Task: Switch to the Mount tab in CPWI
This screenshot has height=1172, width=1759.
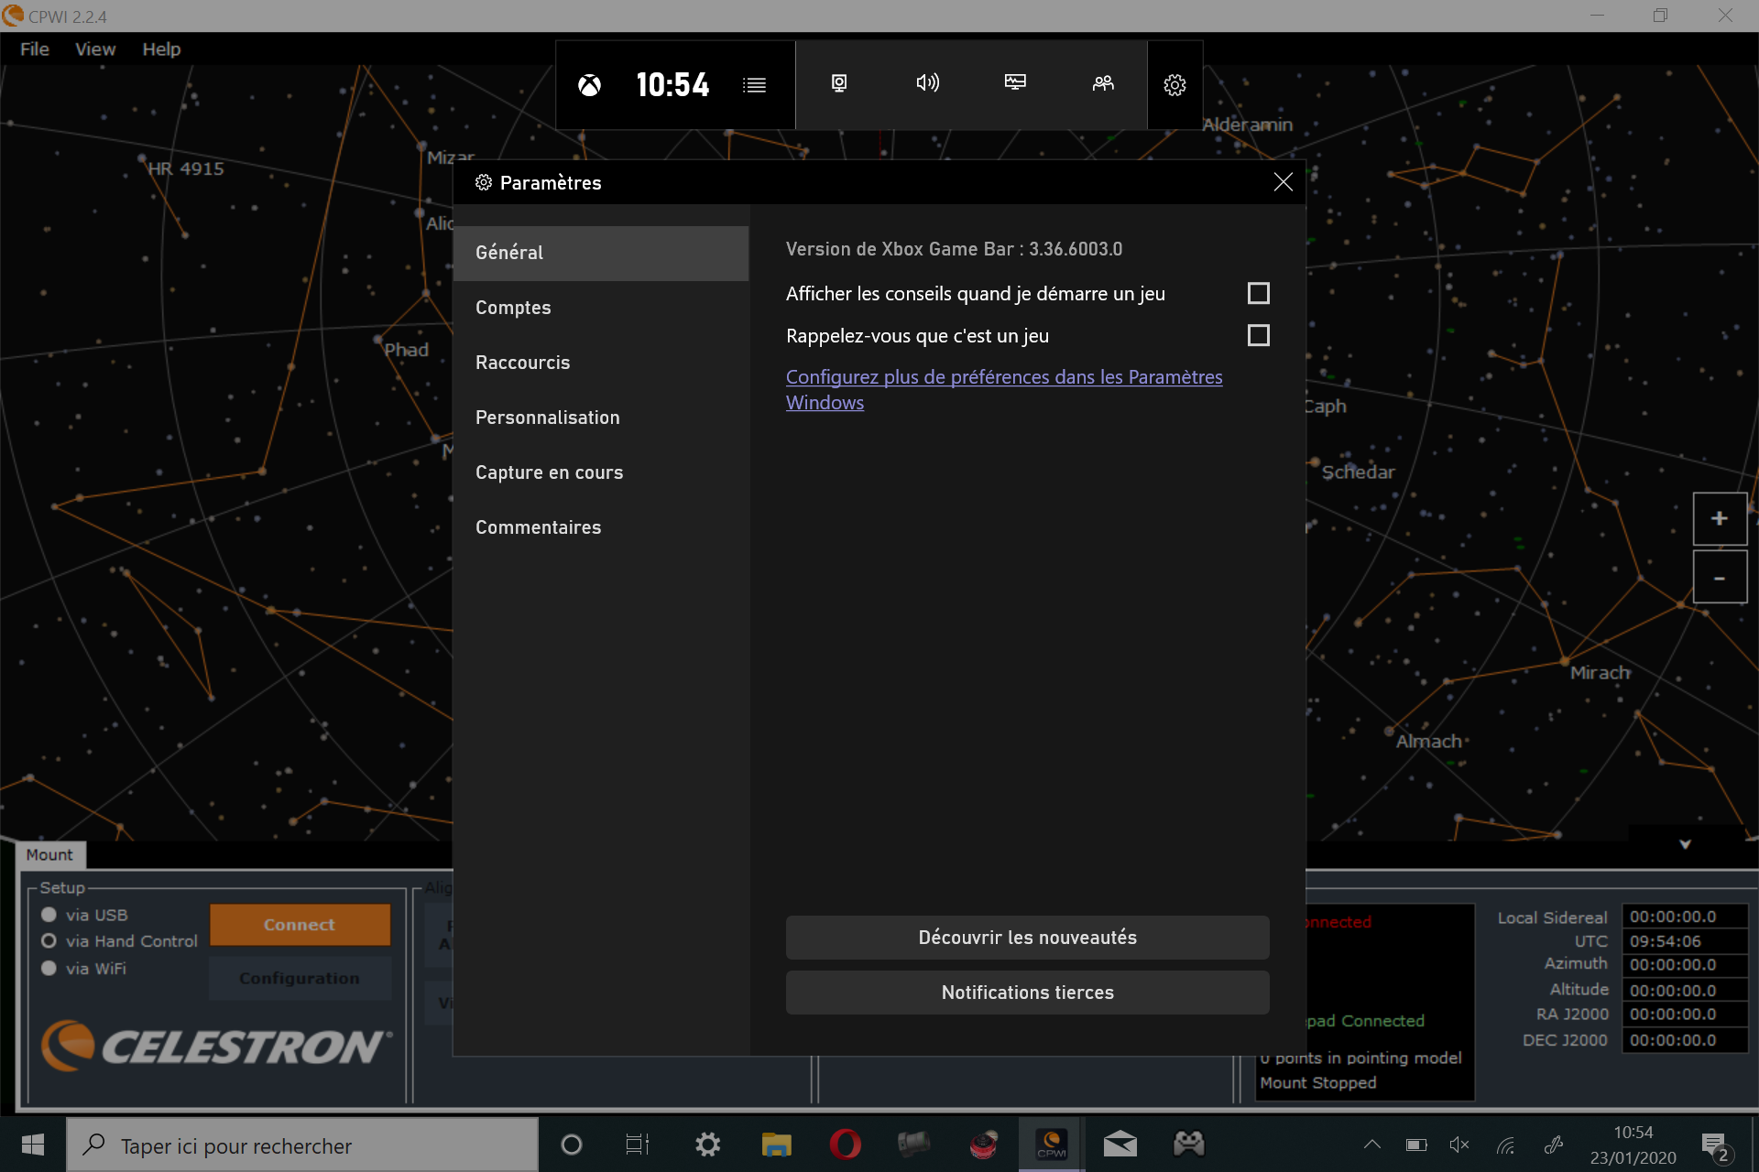Action: (x=49, y=854)
